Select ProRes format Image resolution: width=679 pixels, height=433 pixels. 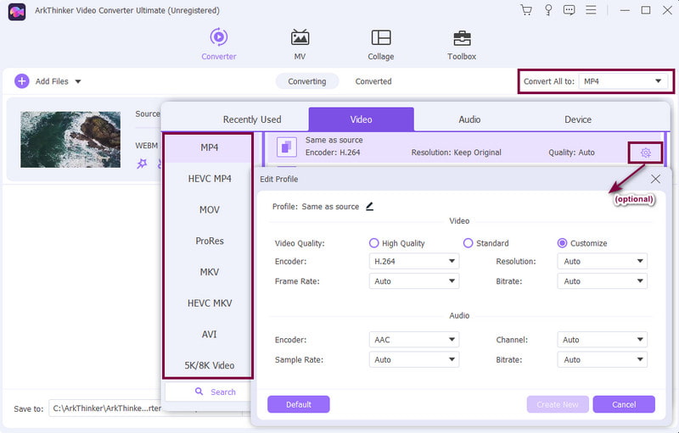pyautogui.click(x=210, y=241)
